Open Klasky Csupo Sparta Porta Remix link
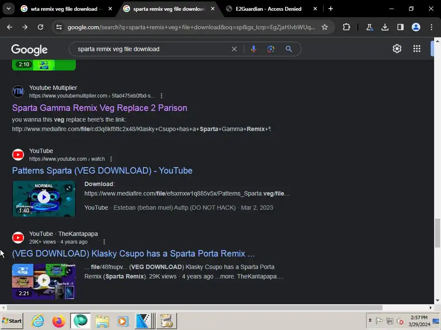The height and width of the screenshot is (330, 441). click(133, 254)
